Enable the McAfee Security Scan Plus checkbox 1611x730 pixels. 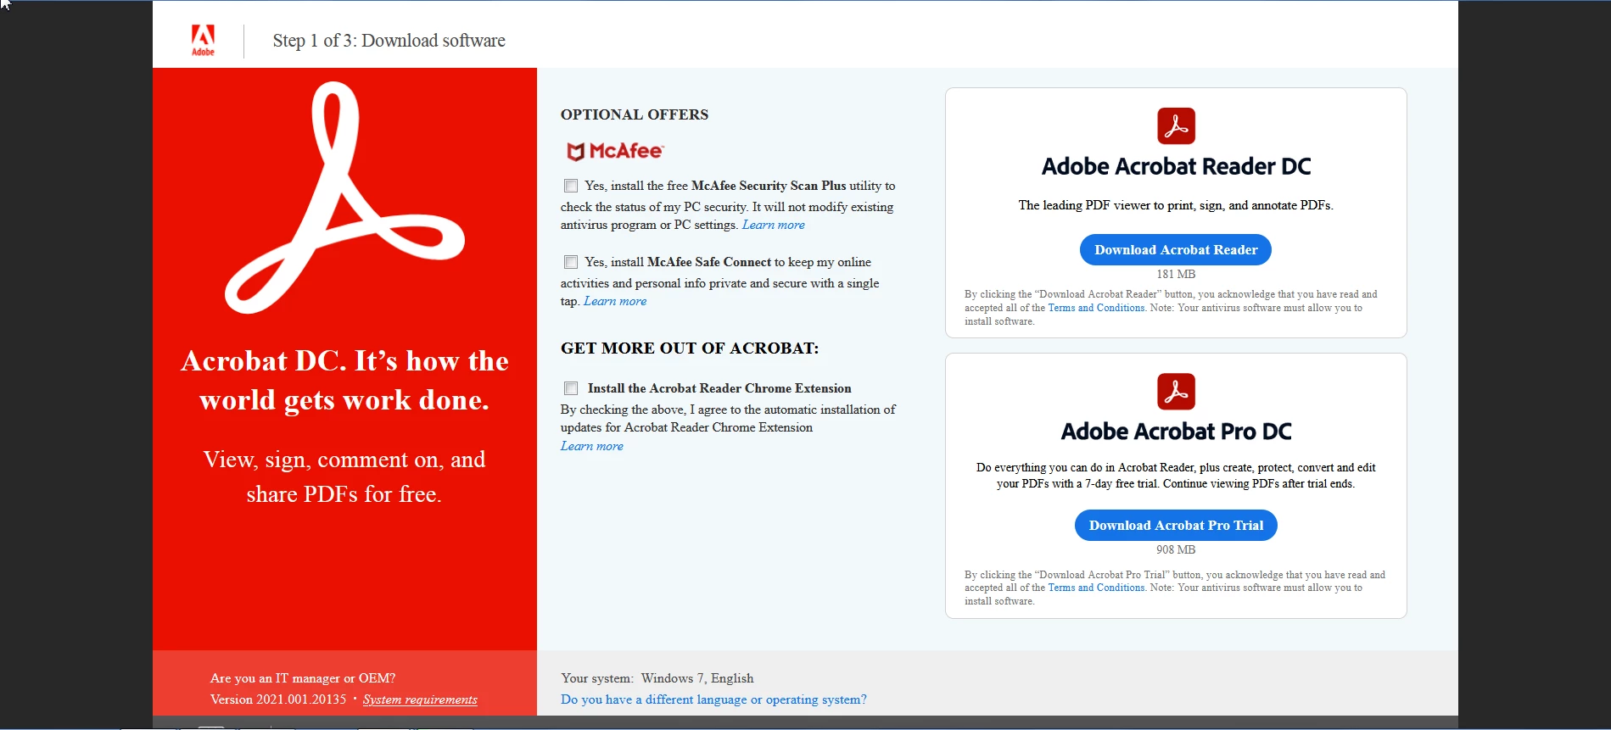pyautogui.click(x=571, y=186)
